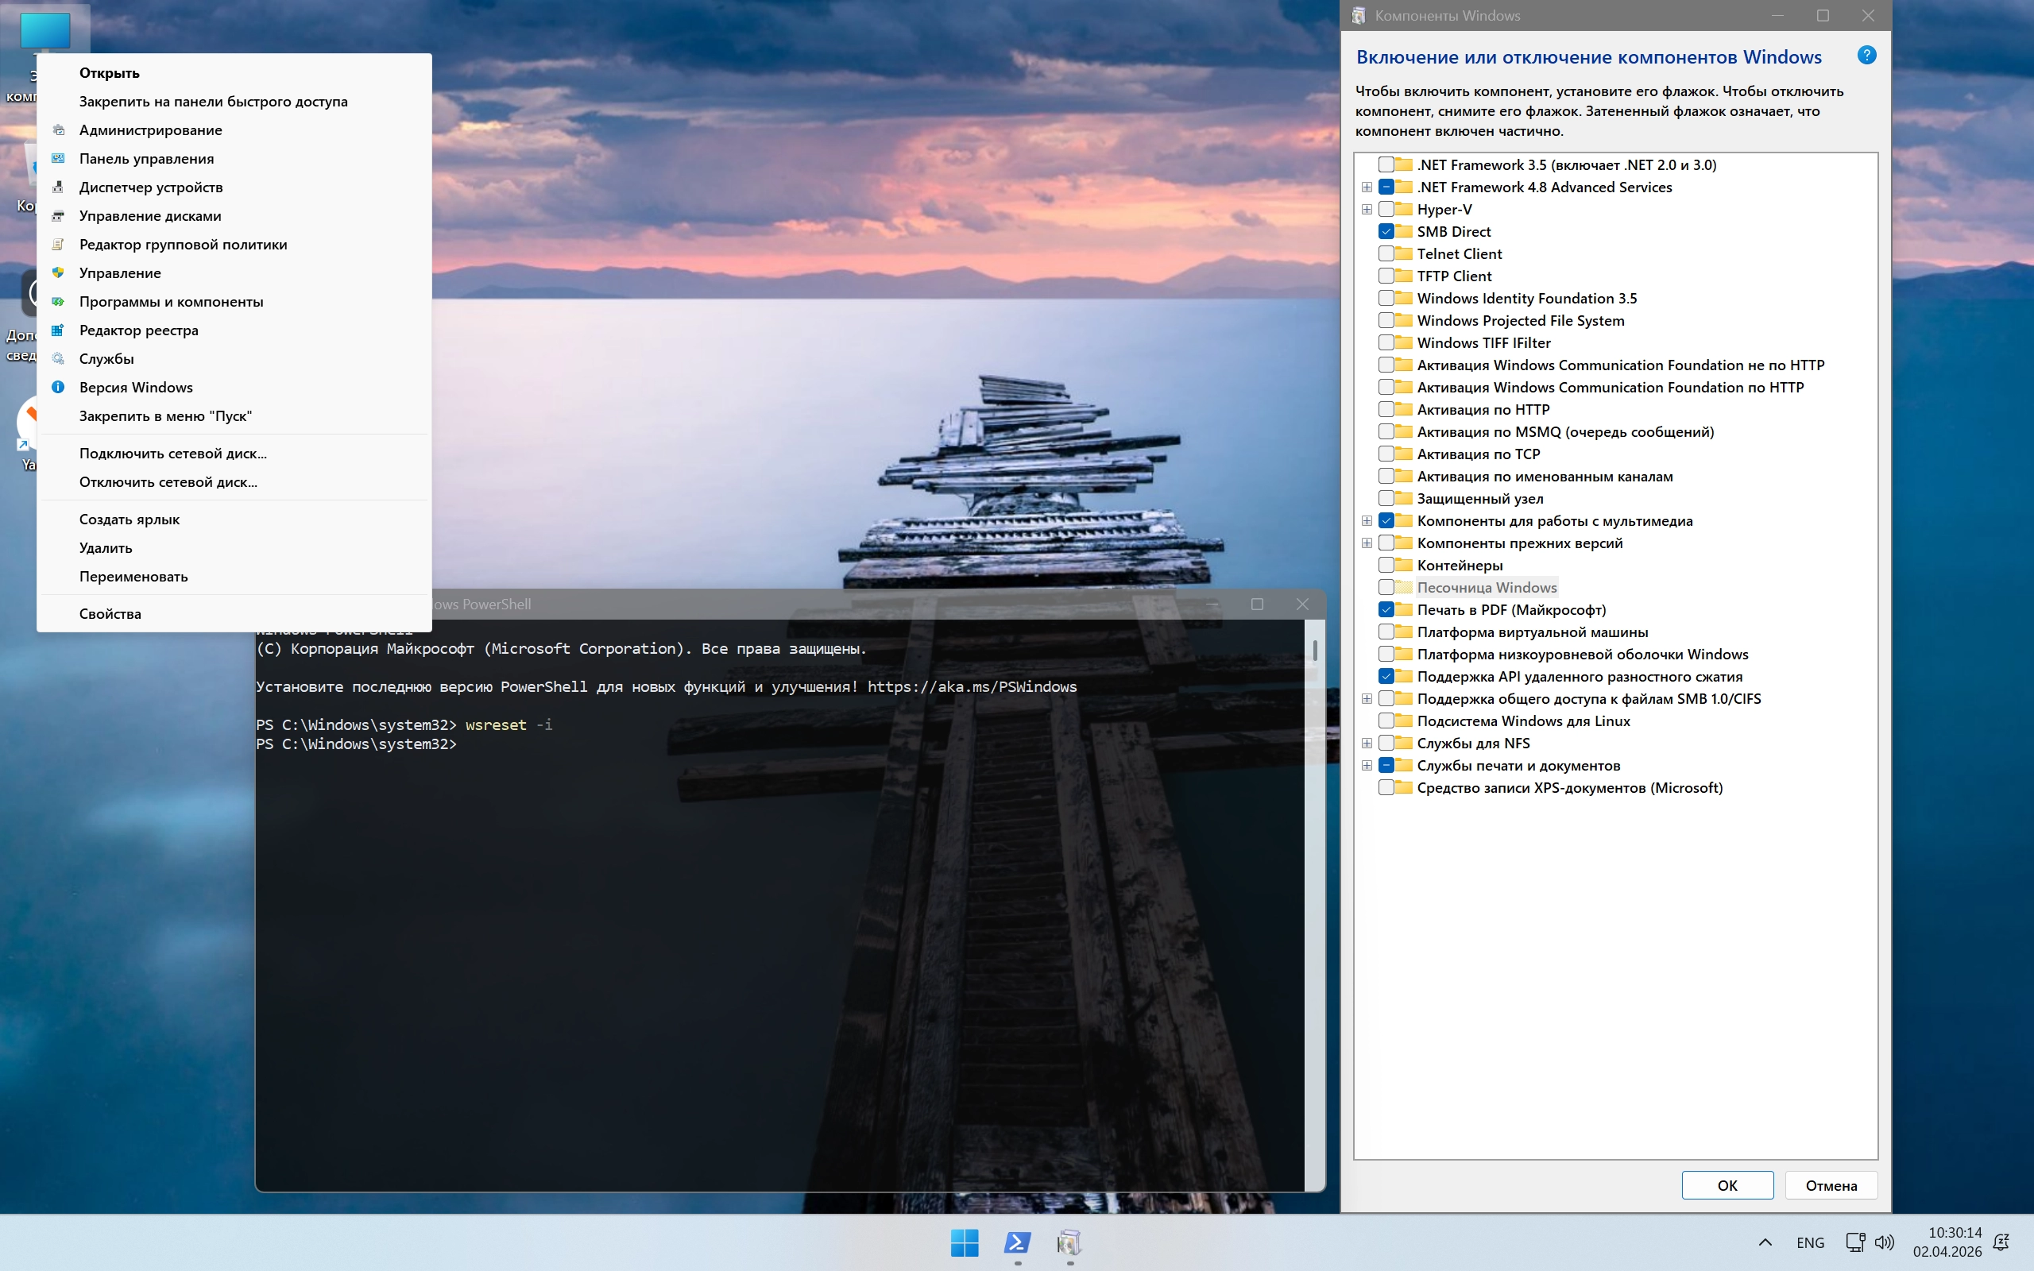
Task: Click Windows Components icon in taskbar
Action: [1069, 1242]
